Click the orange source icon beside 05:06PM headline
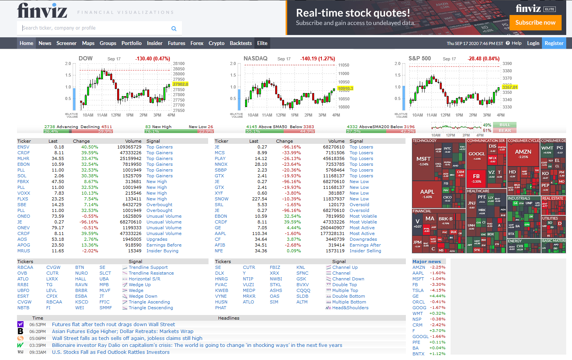This screenshot has width=572, height=360. 20,338
